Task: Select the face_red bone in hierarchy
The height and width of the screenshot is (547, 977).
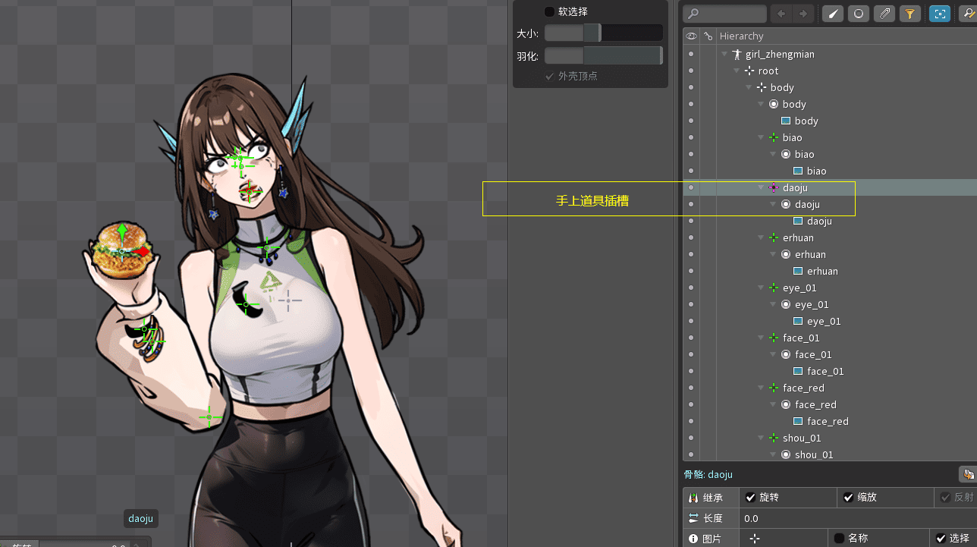Action: pyautogui.click(x=803, y=388)
